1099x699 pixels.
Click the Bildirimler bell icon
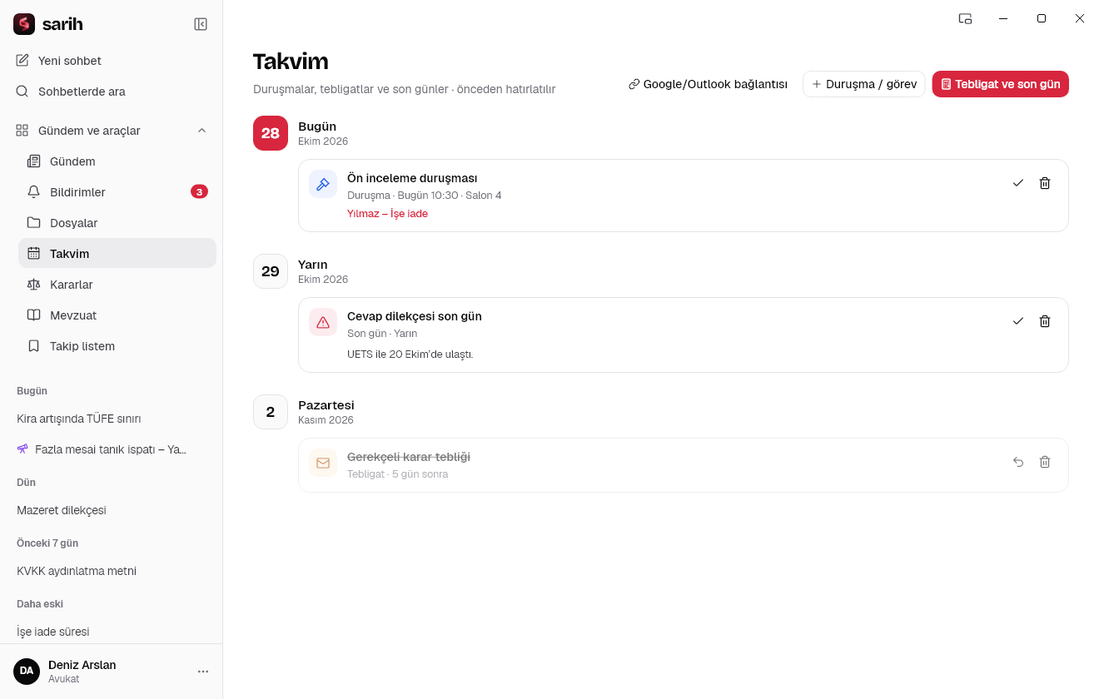point(33,192)
